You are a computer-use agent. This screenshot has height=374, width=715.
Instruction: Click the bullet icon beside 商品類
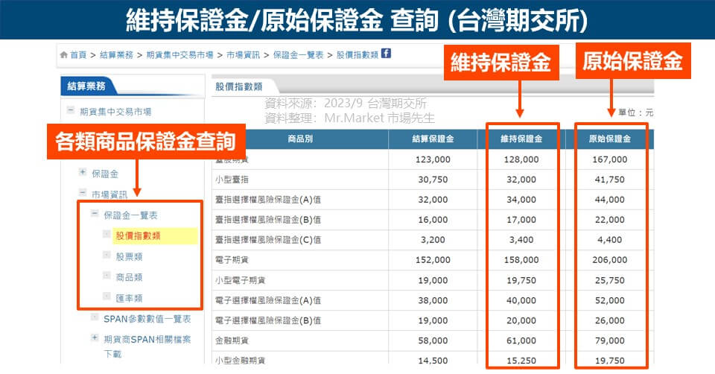pyautogui.click(x=107, y=277)
